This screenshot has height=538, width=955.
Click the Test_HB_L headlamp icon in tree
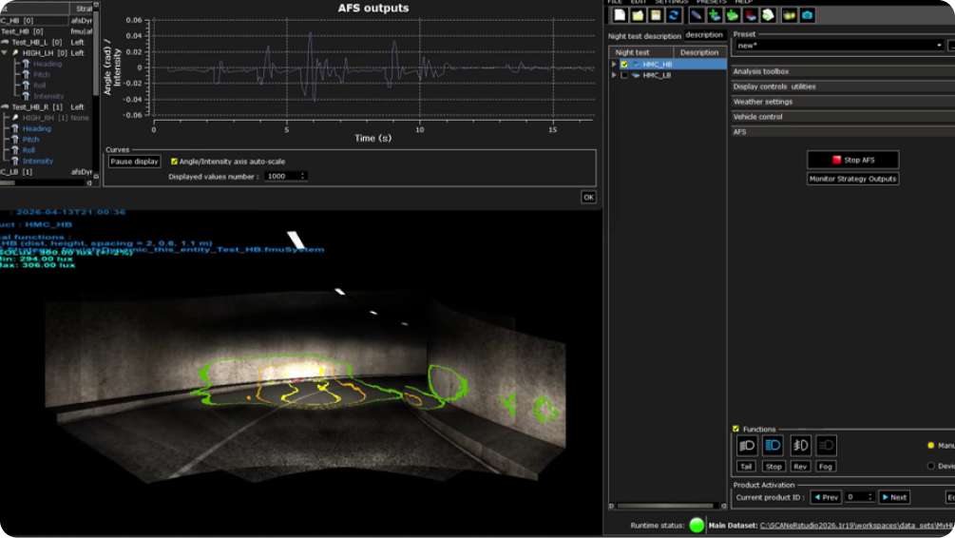click(5, 43)
